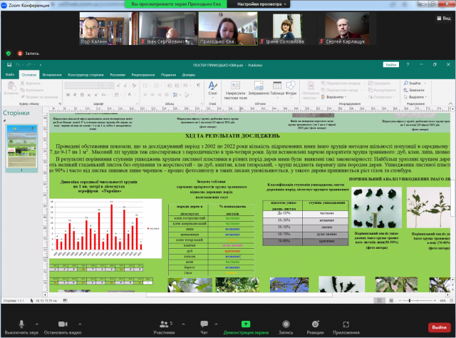Start screen share via Демонстрация экрана
Image resolution: width=456 pixels, height=338 pixels.
pos(246,327)
